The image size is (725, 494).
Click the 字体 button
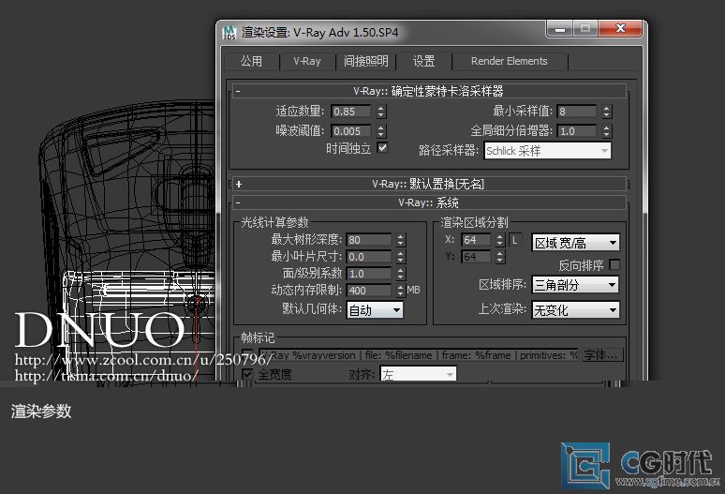pos(602,354)
